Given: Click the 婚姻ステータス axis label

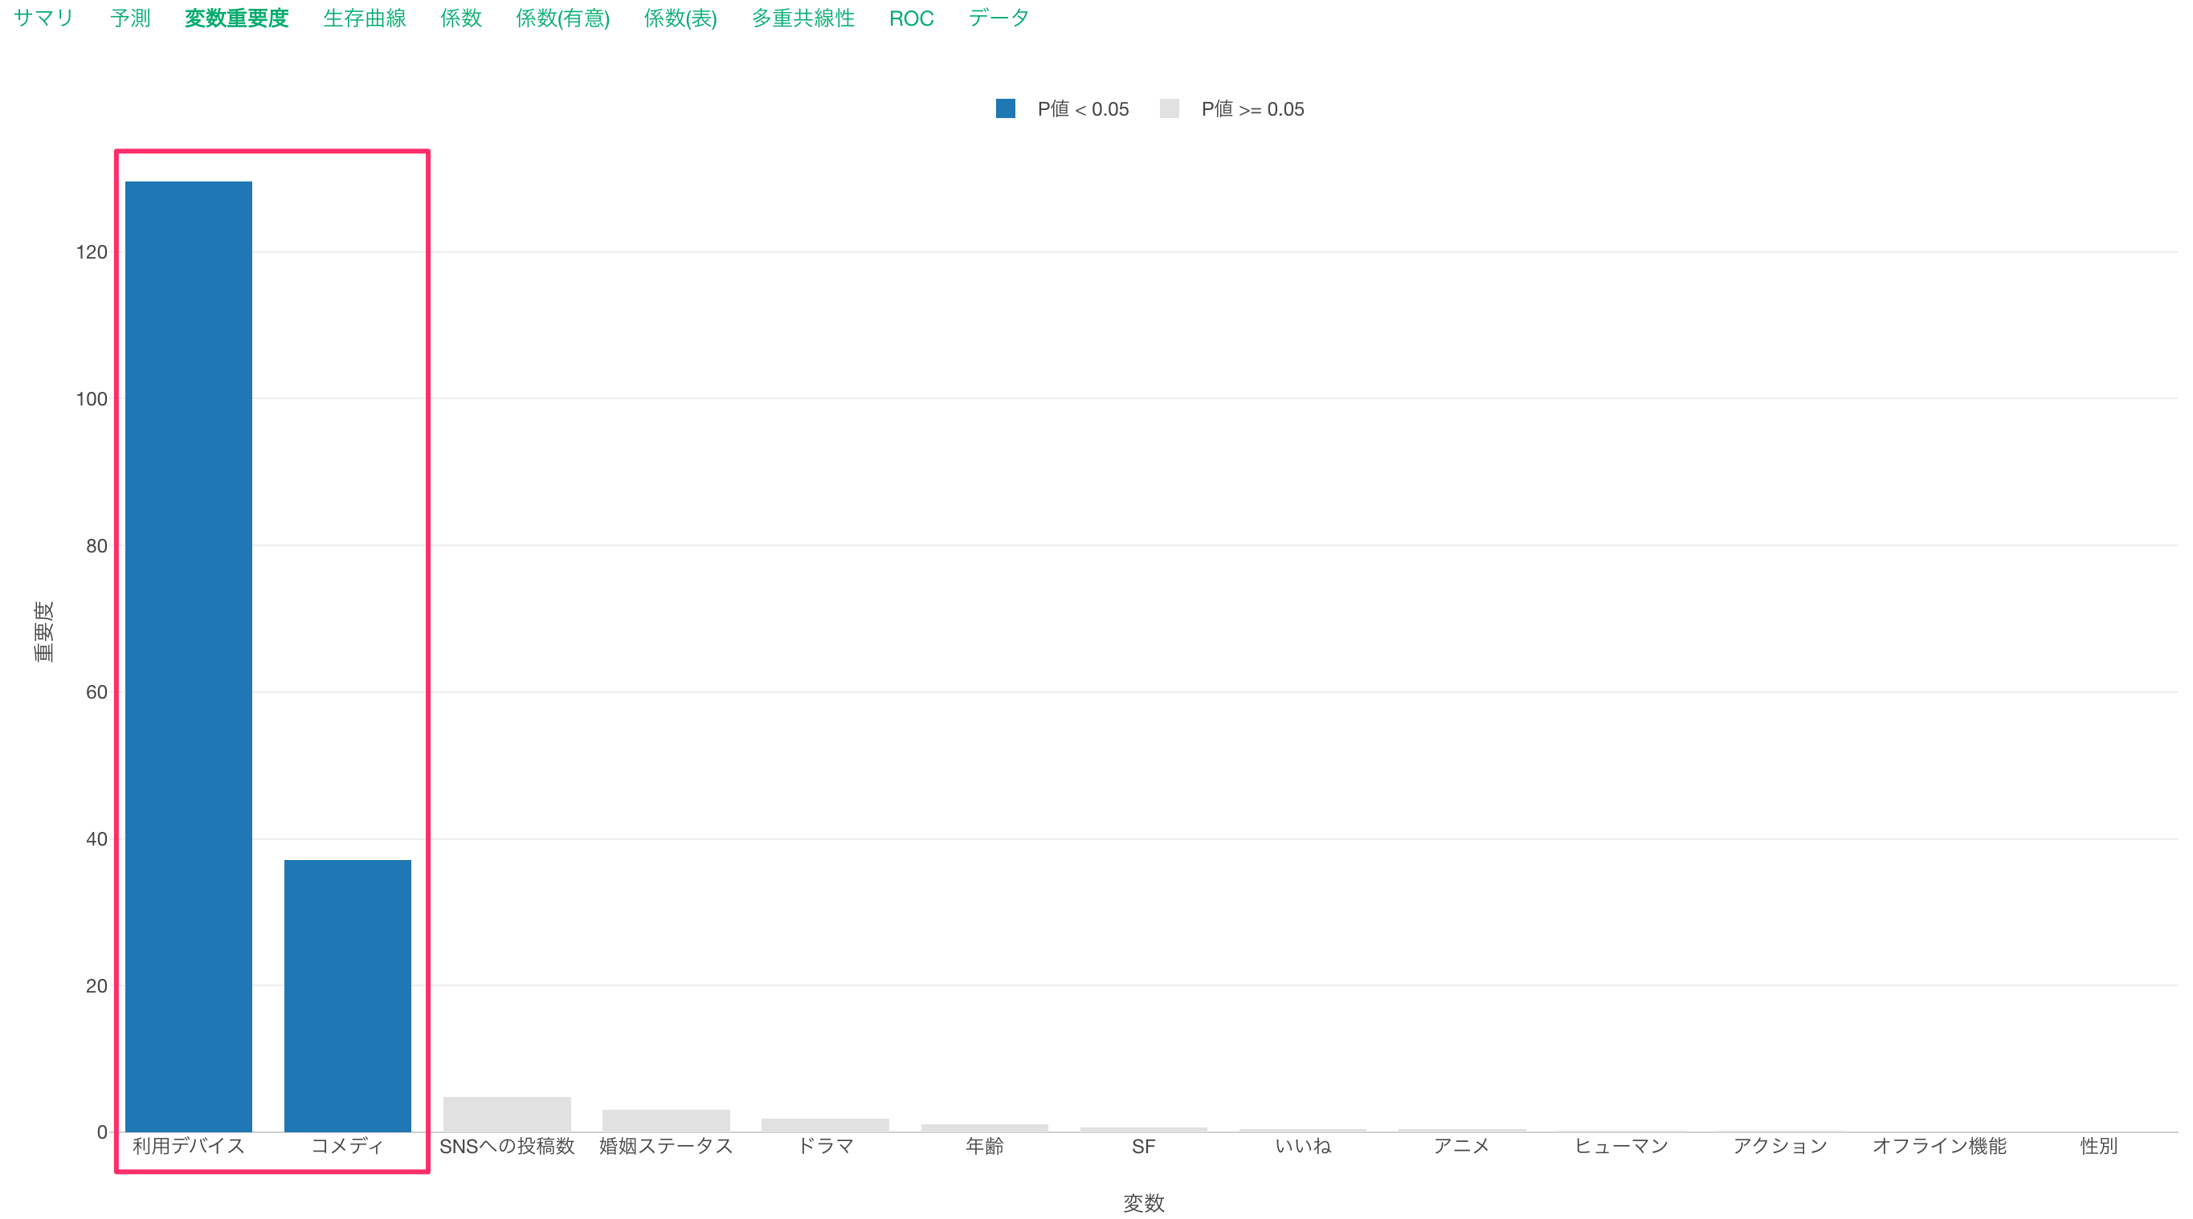Looking at the screenshot, I should 666,1146.
